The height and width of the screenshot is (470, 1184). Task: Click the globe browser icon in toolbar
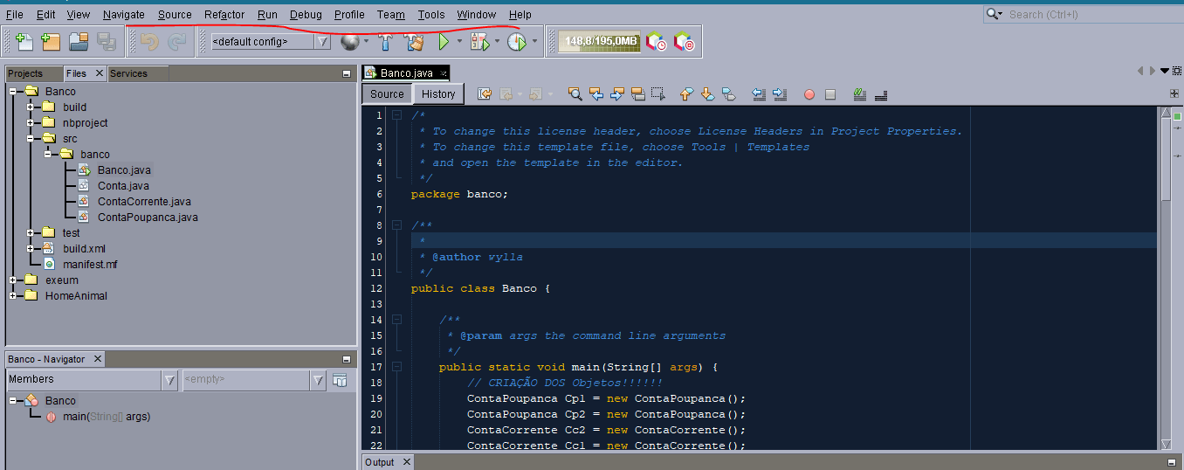coord(350,41)
